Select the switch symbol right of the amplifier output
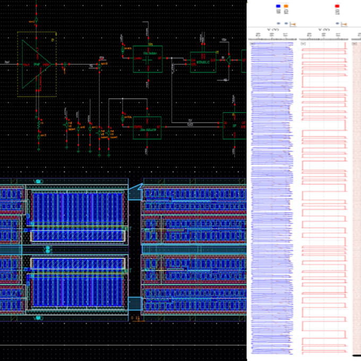This screenshot has height=361, width=361. point(99,66)
